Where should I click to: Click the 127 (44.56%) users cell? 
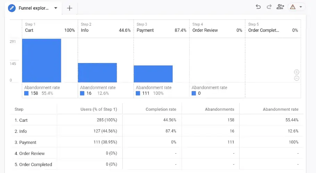(x=105, y=131)
